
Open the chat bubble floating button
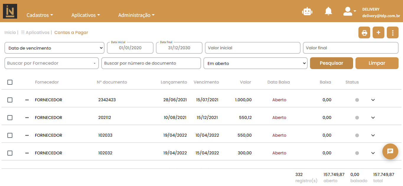(x=390, y=151)
